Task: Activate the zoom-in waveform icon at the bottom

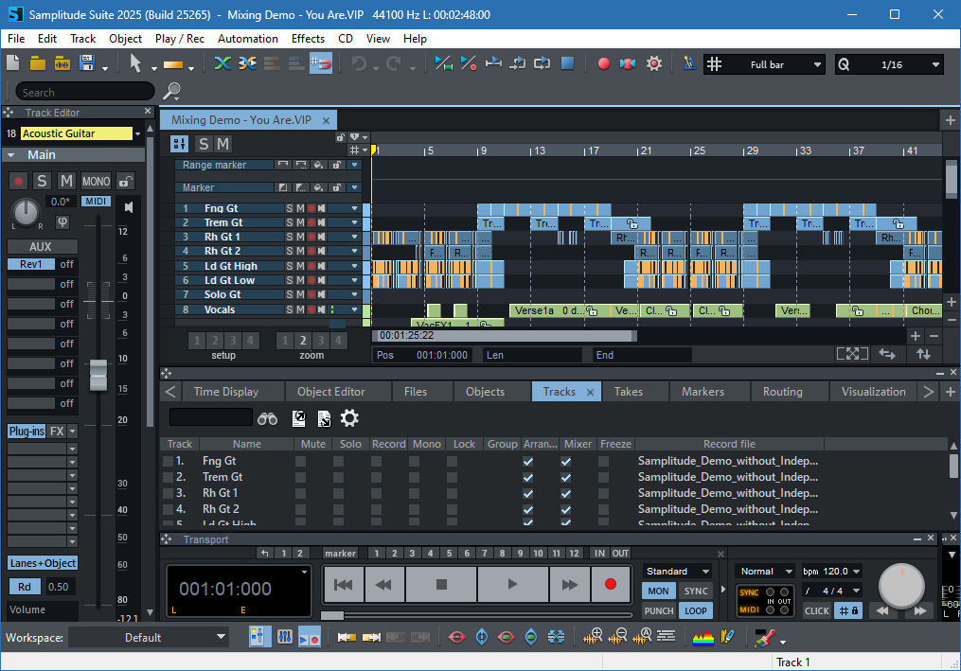Action: (592, 637)
